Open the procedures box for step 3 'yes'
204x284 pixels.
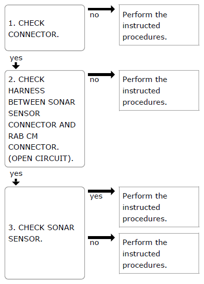pos(159,207)
